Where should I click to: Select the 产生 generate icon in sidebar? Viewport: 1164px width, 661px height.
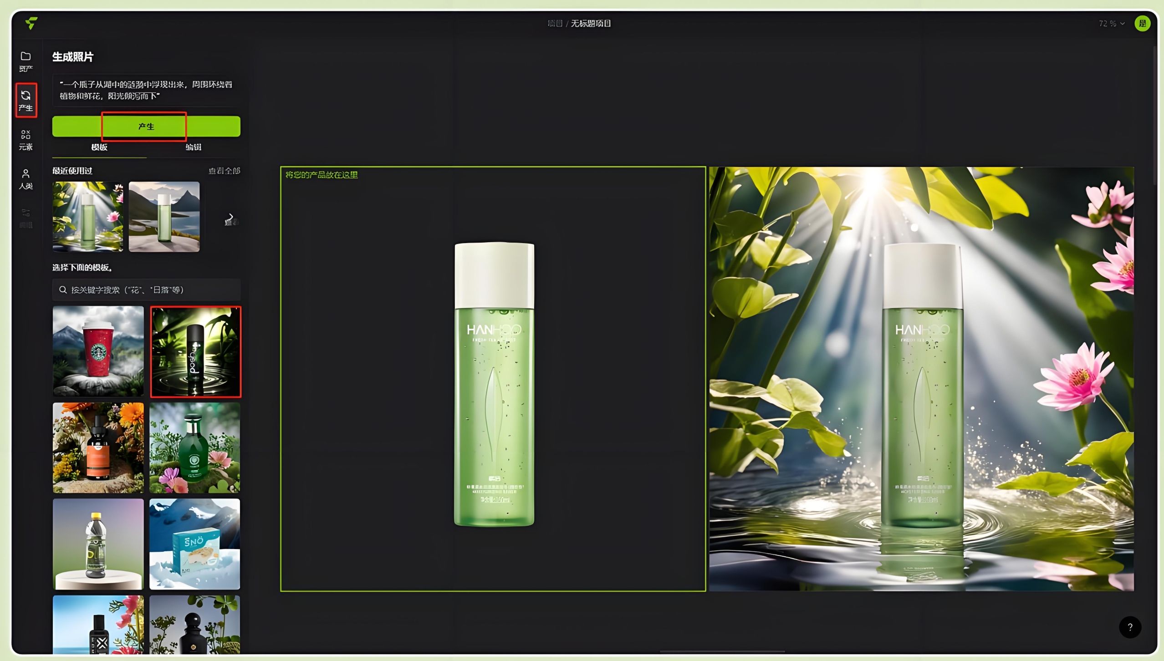[x=26, y=100]
